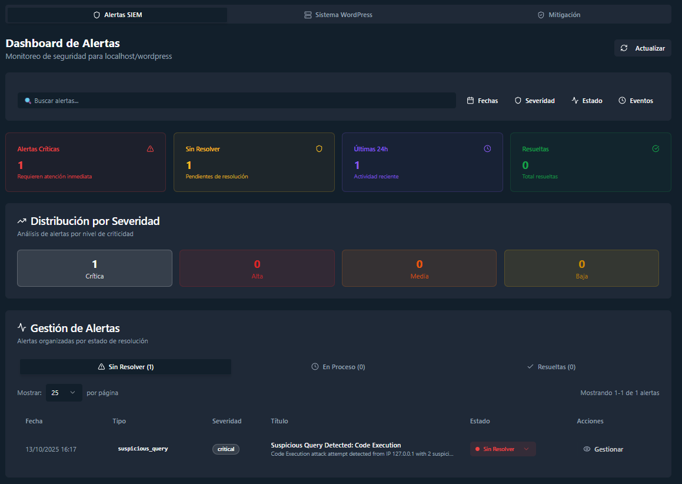Switch to the Sistema WordPress tab
Screen dimensions: 682x484
(338, 15)
